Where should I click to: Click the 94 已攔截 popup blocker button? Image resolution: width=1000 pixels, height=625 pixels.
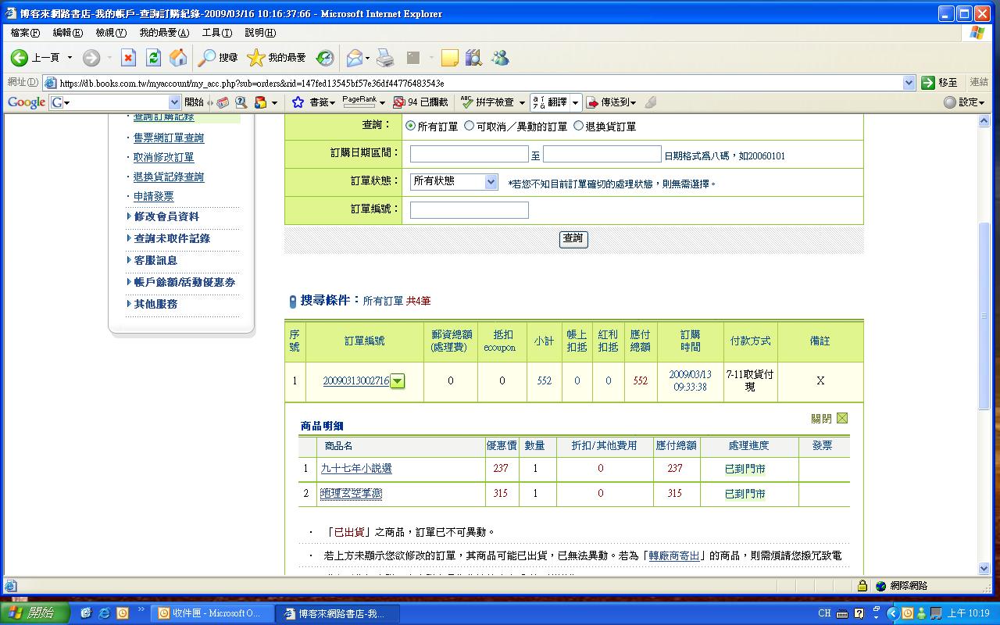coord(420,102)
